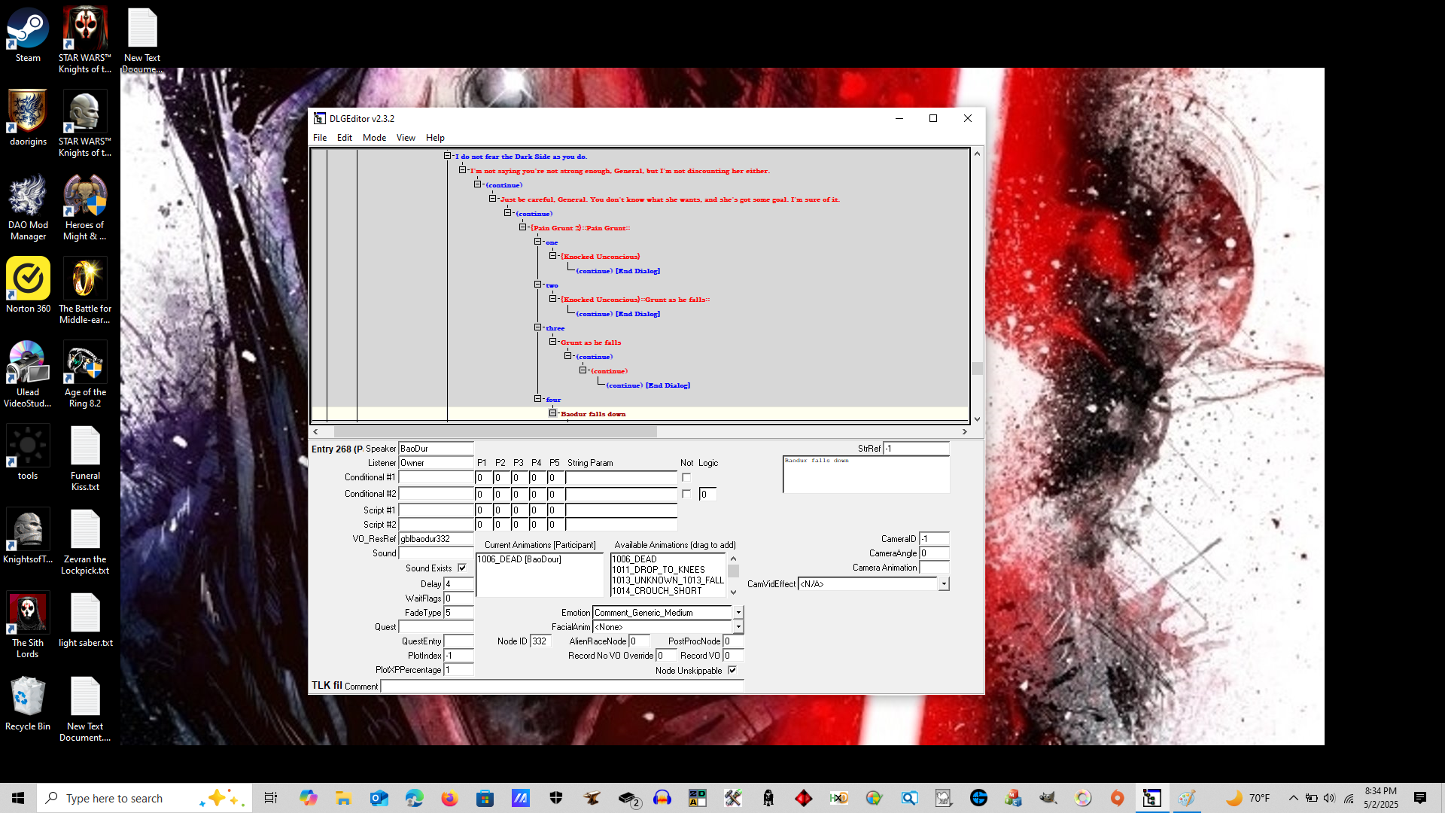Select 1011_DROP_TO_KNEES in available animations
Viewport: 1445px width, 813px height.
click(659, 570)
